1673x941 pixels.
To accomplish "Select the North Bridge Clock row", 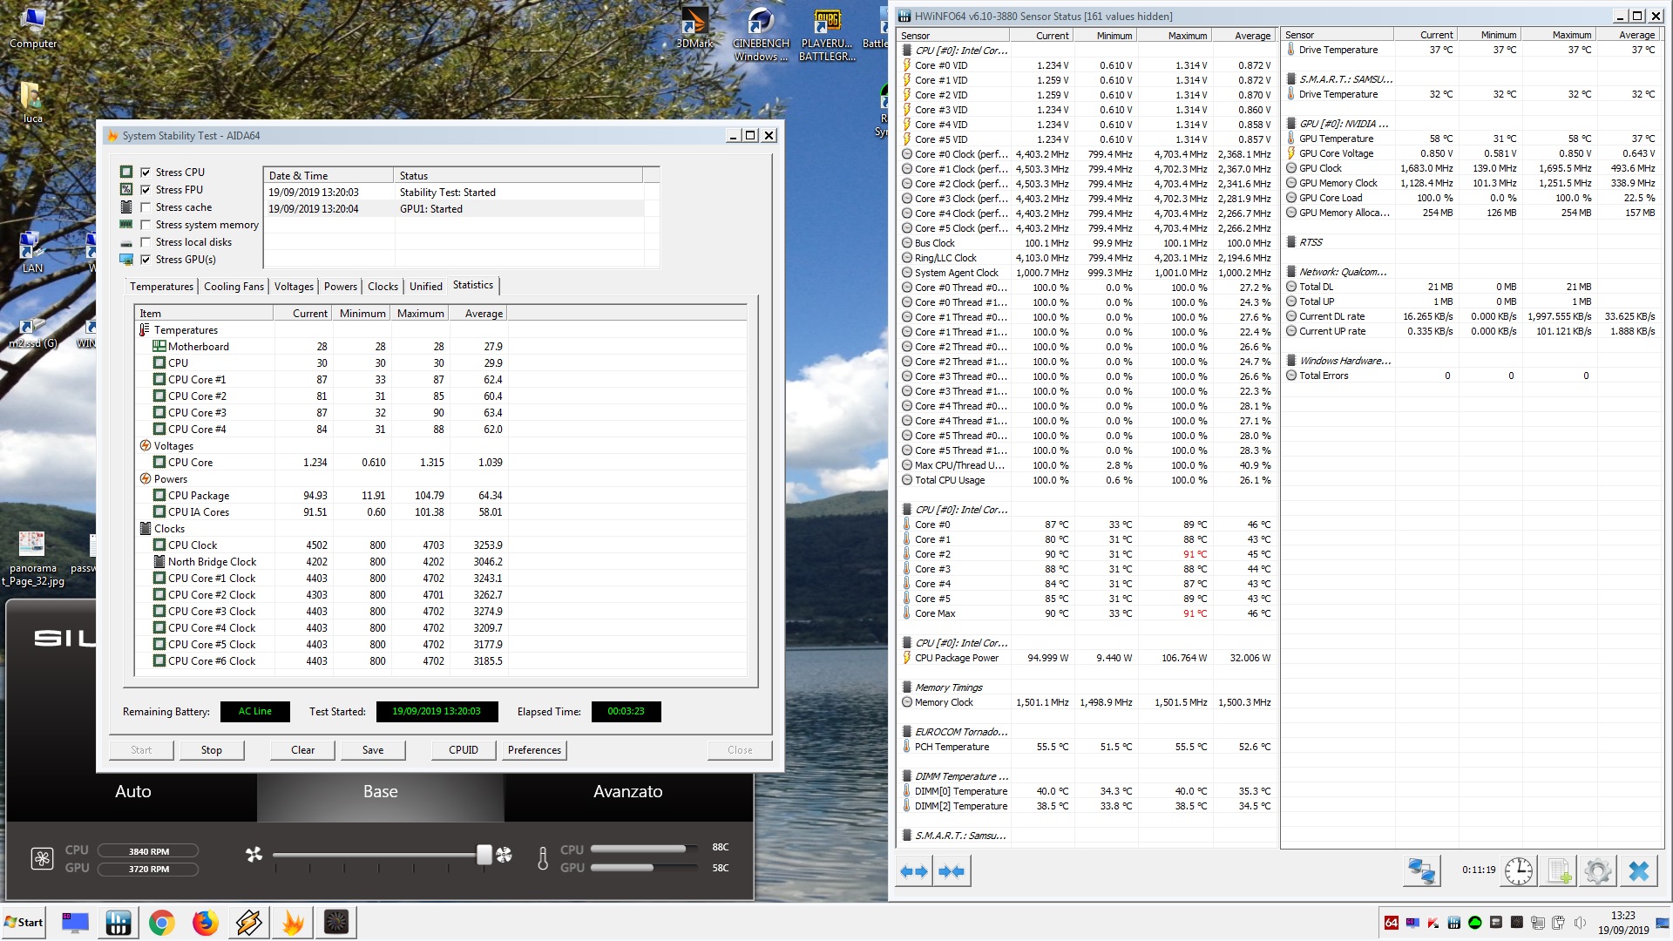I will tap(441, 562).
